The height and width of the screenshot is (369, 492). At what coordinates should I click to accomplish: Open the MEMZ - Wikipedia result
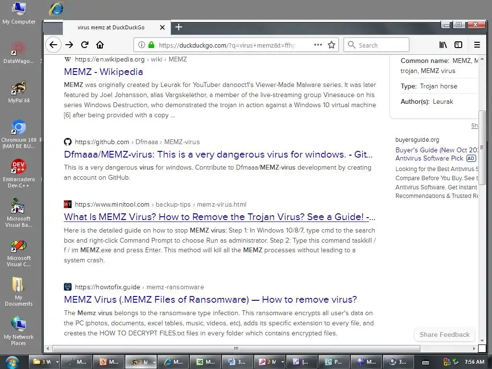point(103,72)
